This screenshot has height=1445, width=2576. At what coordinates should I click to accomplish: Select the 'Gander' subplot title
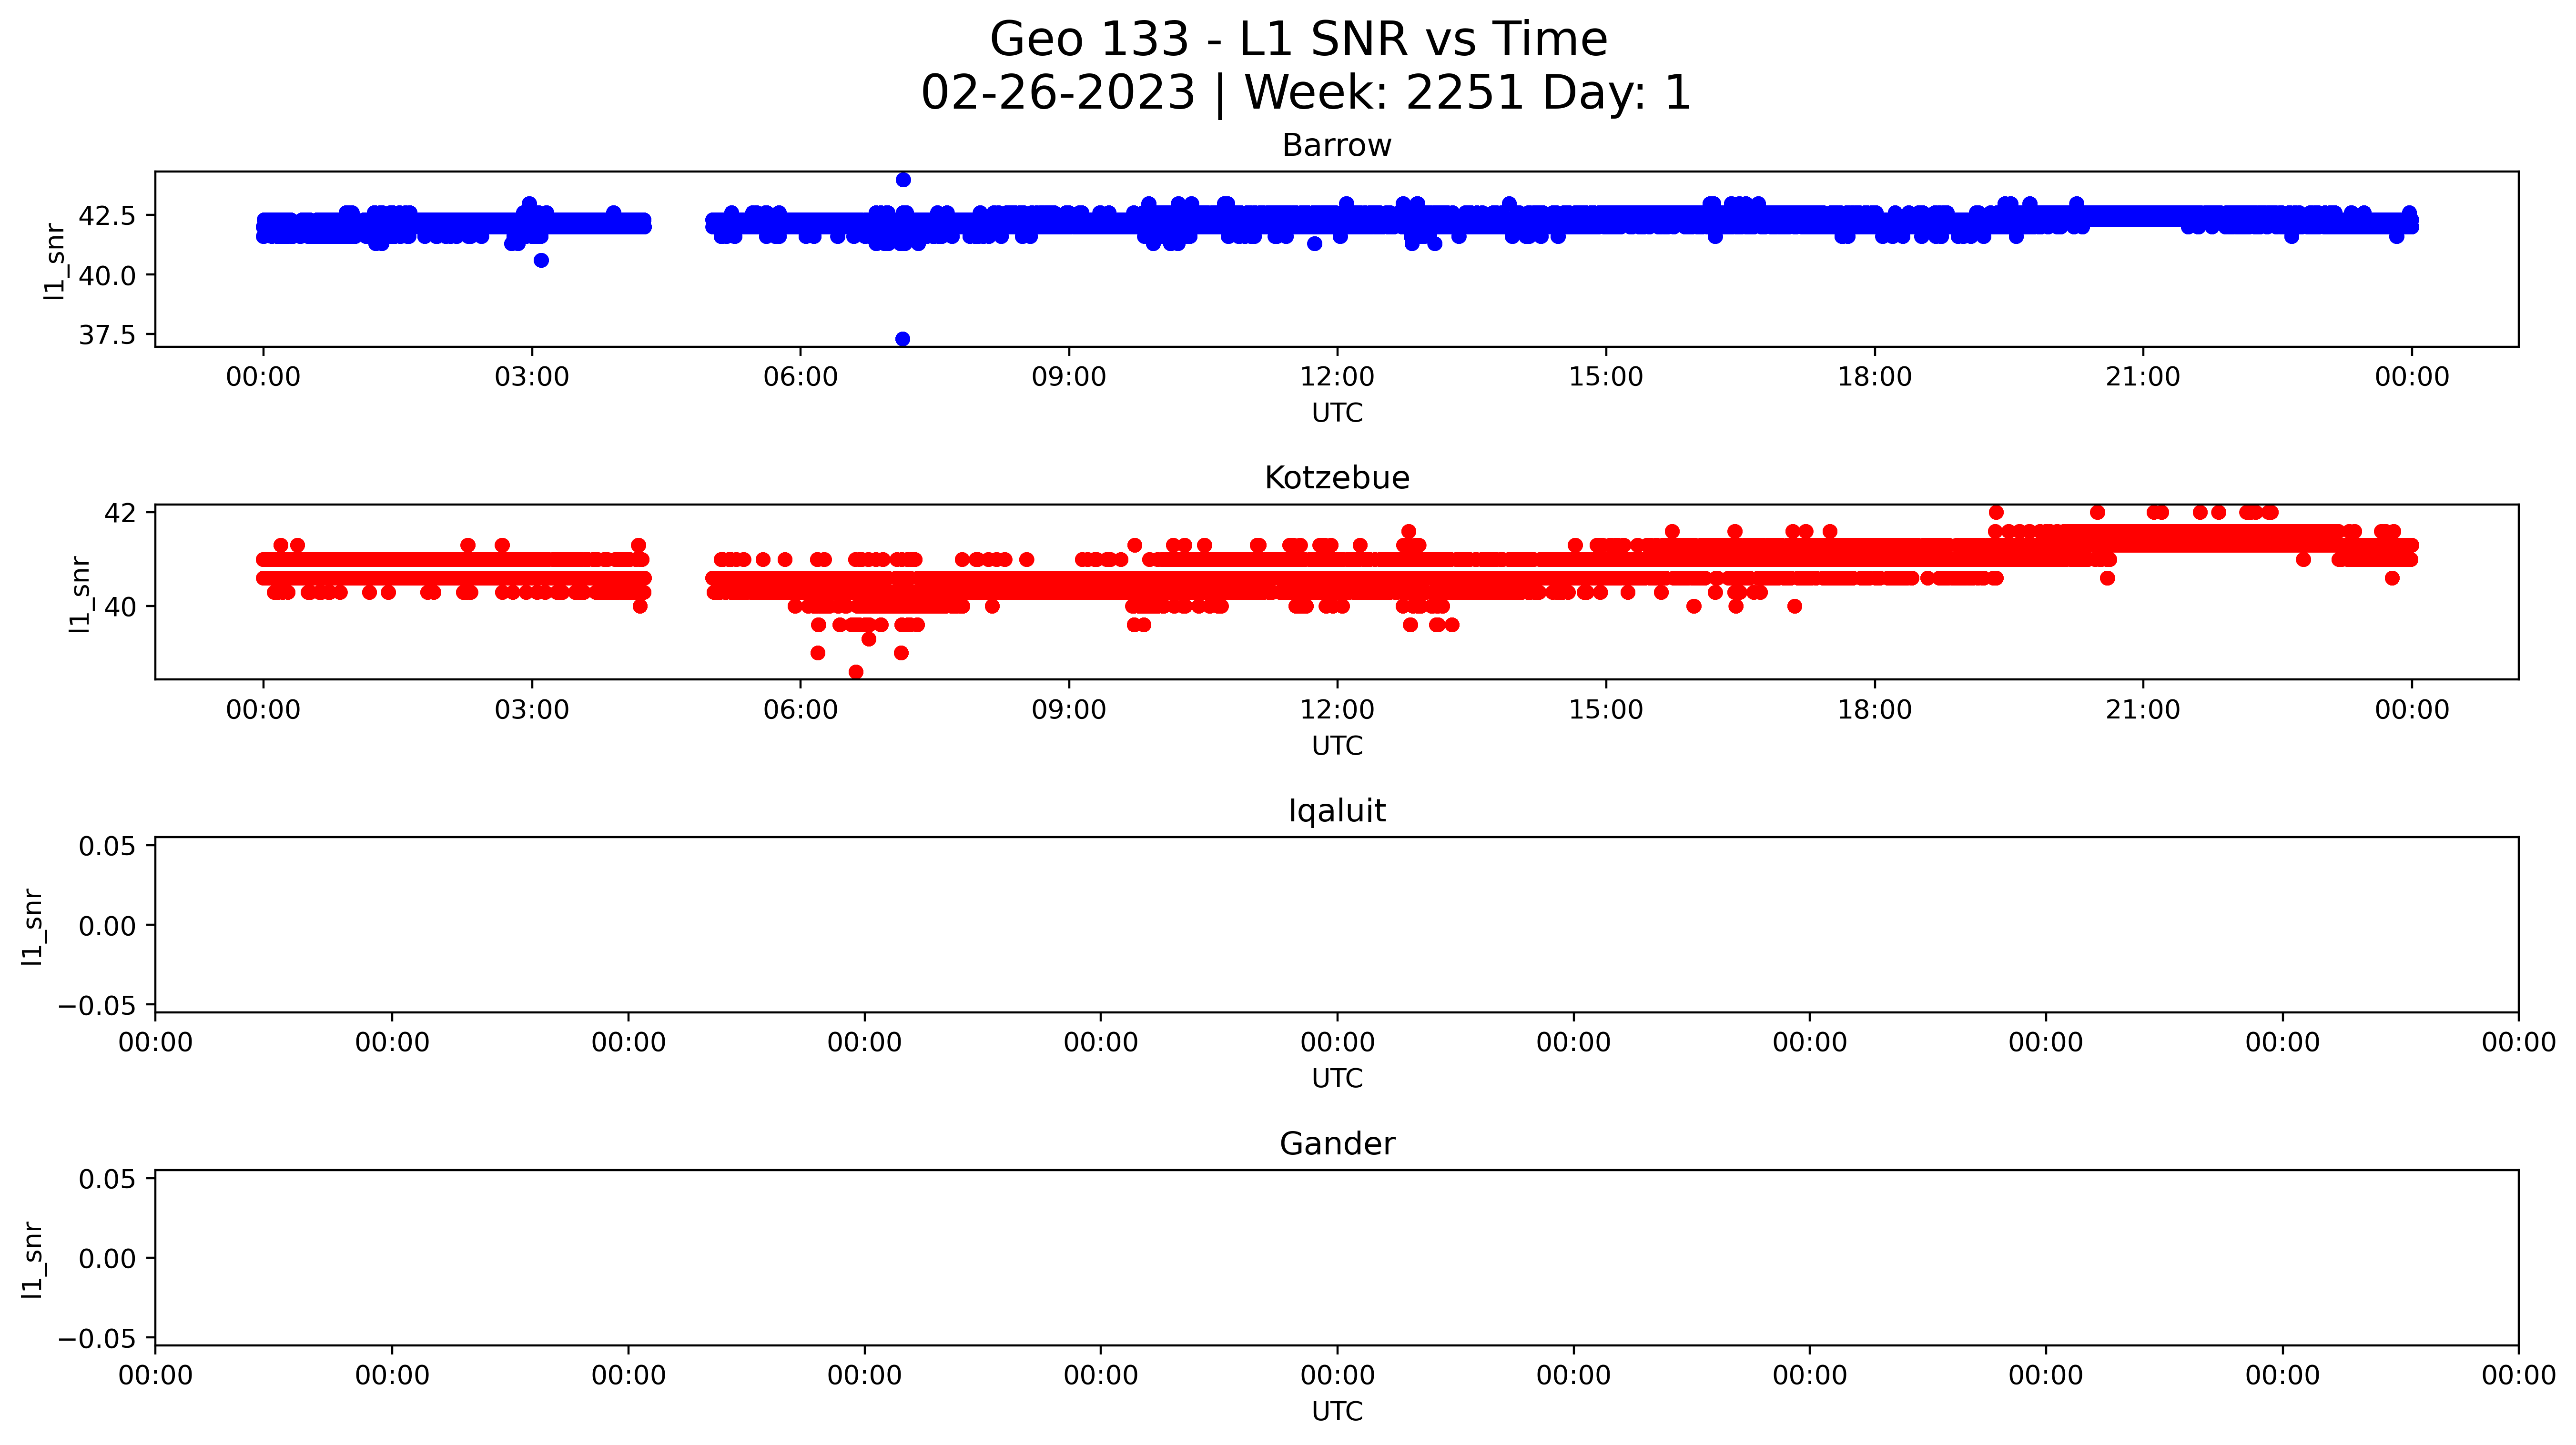point(1337,1144)
